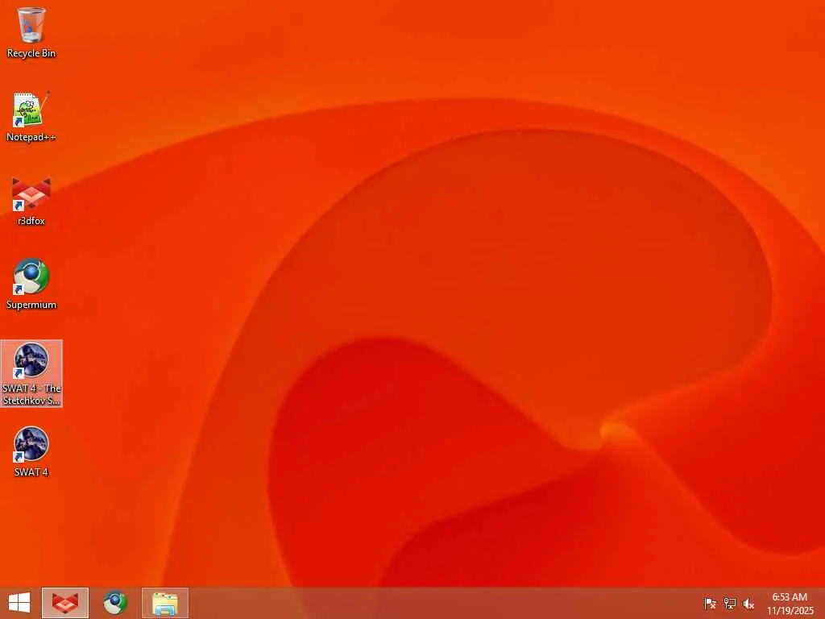Select the plain SWAT 4 desktop shortcut

point(31,451)
